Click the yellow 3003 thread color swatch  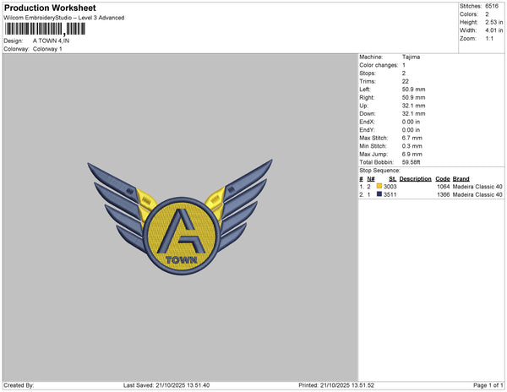tap(379, 186)
